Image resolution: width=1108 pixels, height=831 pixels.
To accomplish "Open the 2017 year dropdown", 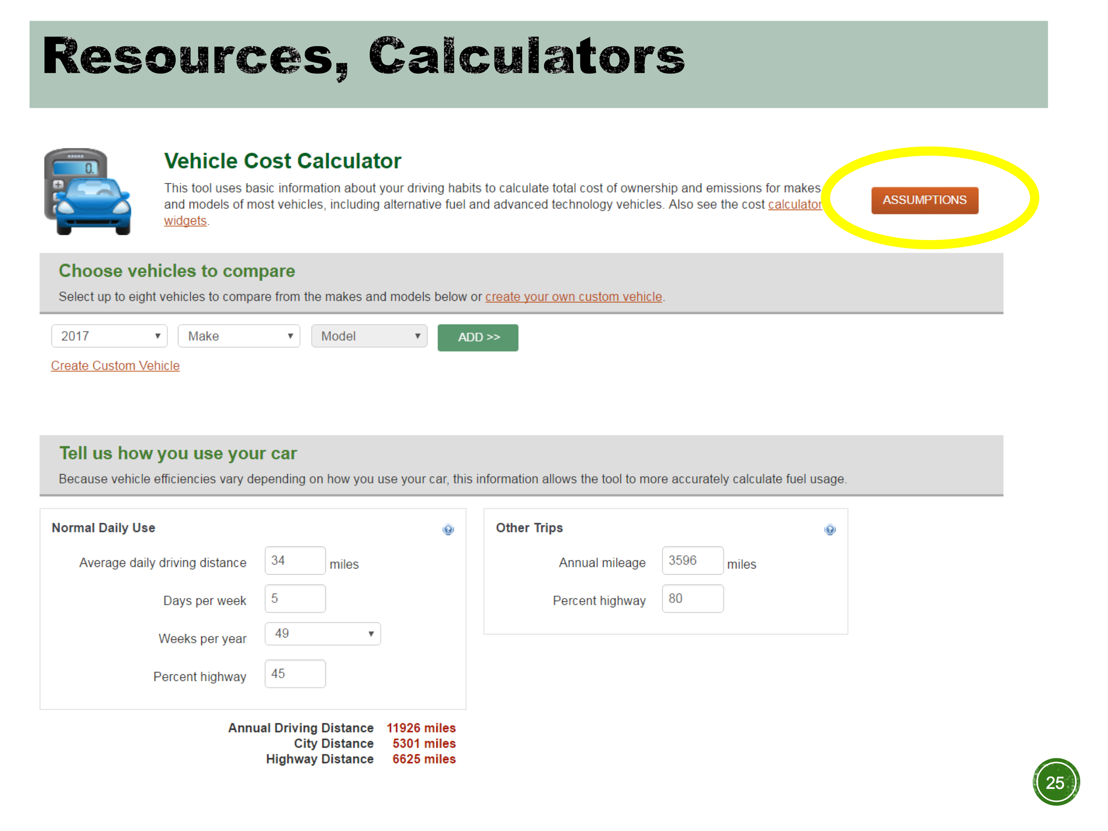I will coord(109,336).
